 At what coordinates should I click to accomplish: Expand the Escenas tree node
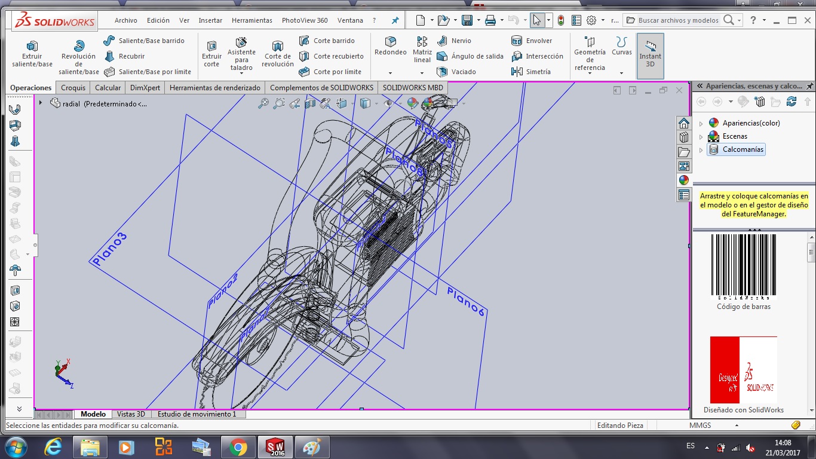click(701, 136)
